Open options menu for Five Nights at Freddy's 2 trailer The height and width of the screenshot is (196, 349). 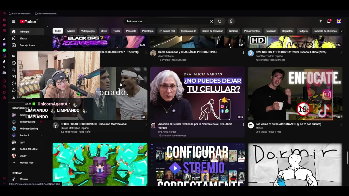[341, 52]
